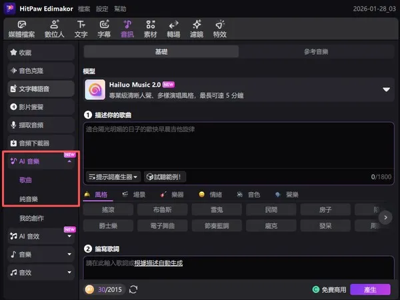This screenshot has width=400, height=300.
Task: Click the AI coin credits icon
Action: coord(89,289)
